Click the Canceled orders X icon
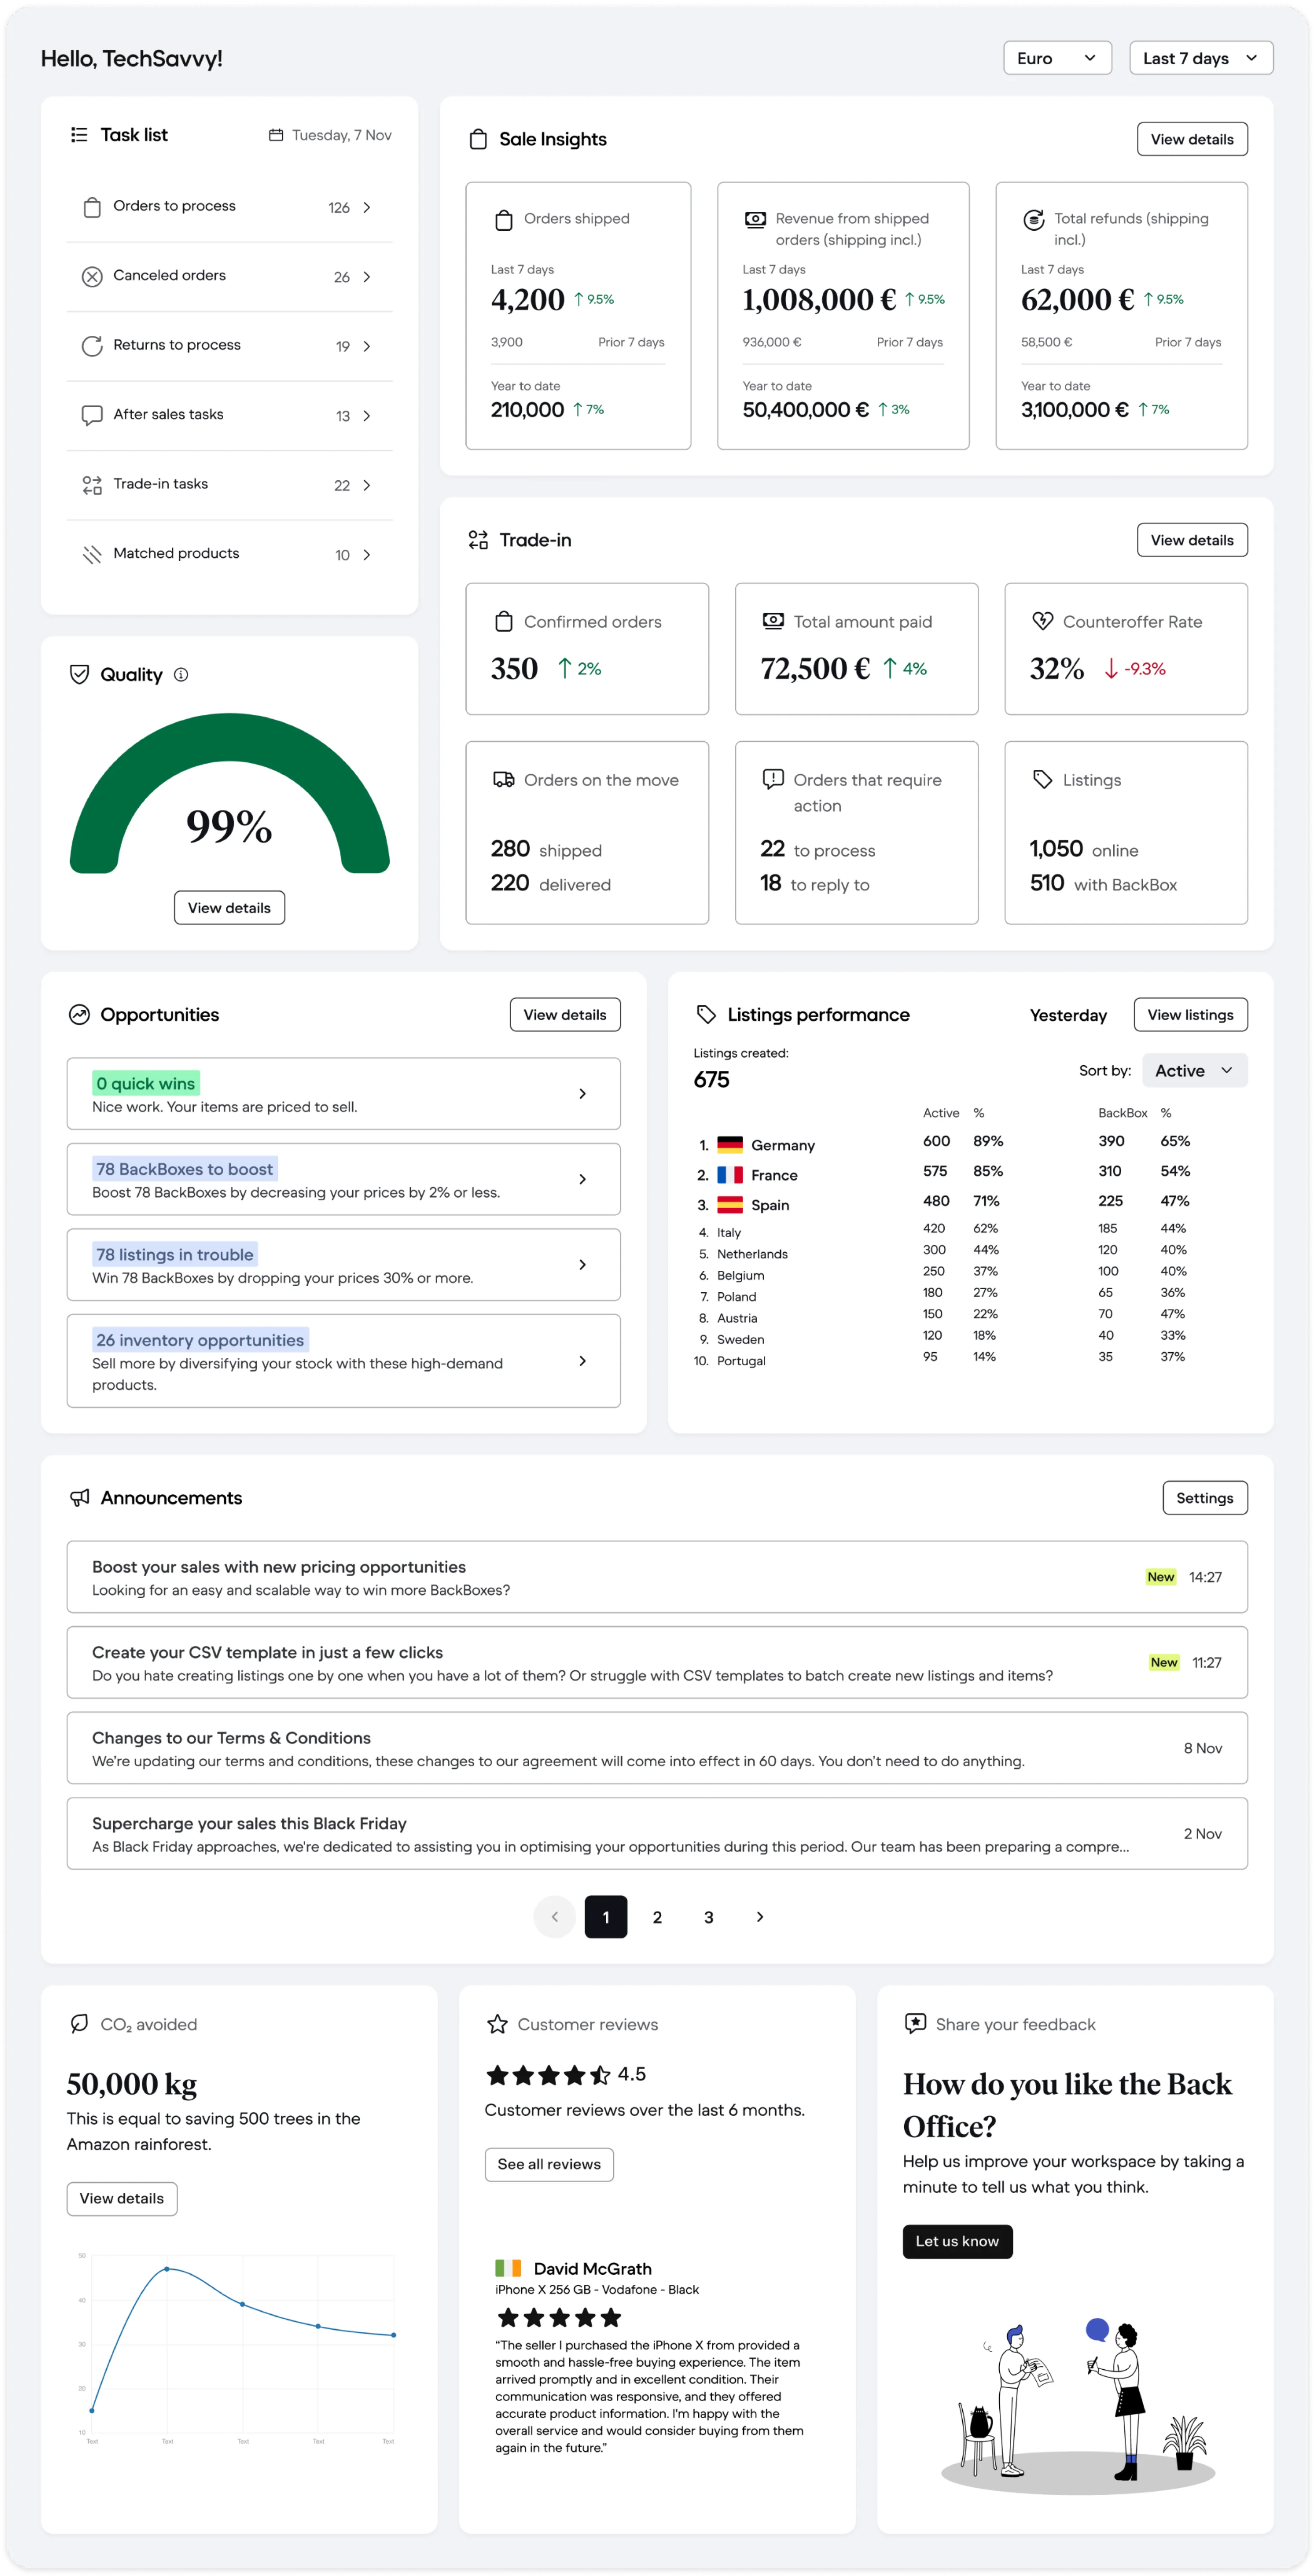 coord(92,277)
